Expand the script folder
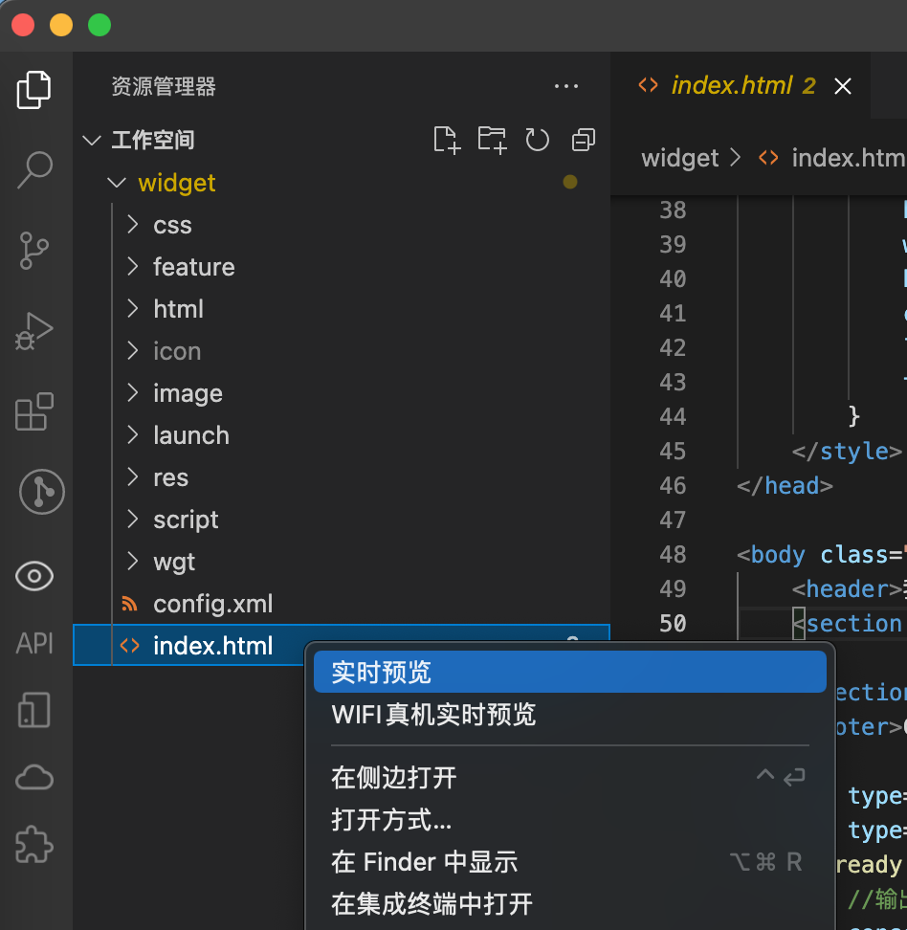The image size is (907, 930). 186,520
